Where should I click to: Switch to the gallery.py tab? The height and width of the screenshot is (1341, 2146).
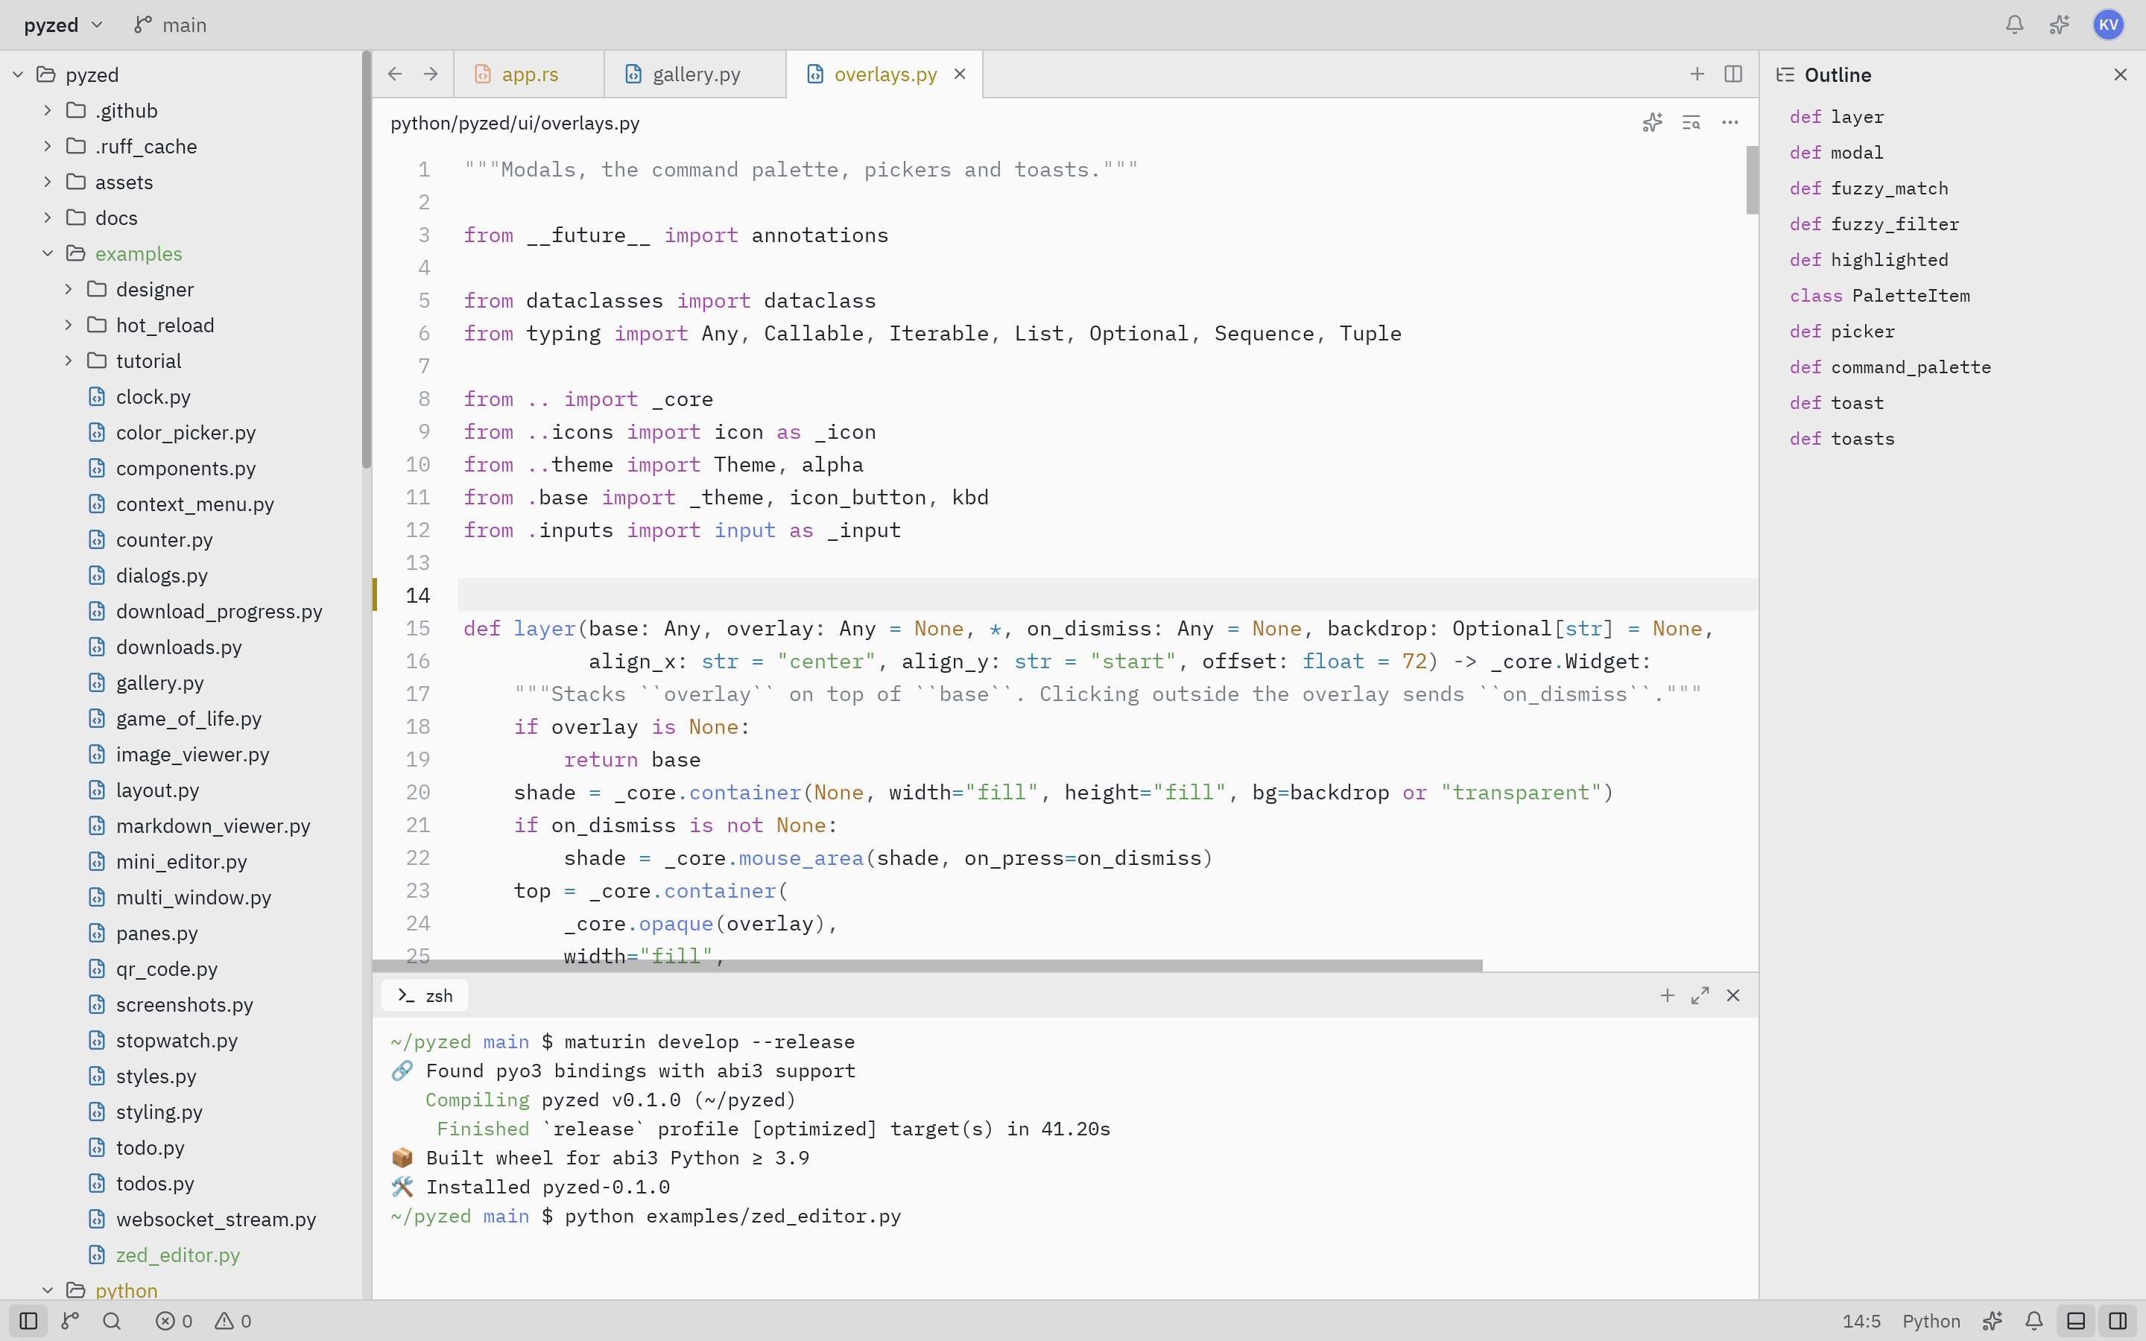pos(695,74)
